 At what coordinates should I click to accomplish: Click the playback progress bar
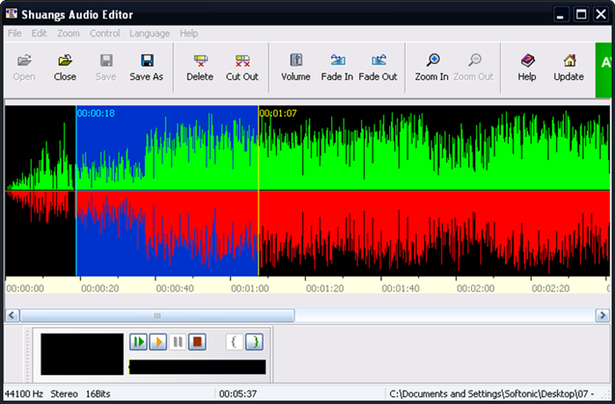197,367
